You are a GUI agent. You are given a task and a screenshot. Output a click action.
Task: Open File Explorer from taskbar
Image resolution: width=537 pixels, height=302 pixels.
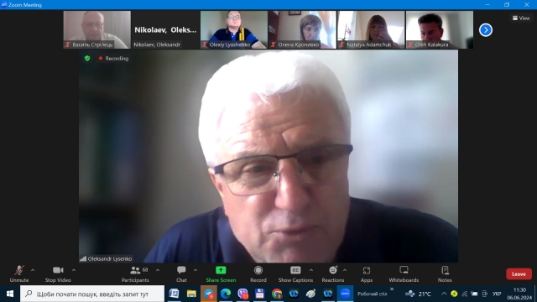(x=191, y=294)
